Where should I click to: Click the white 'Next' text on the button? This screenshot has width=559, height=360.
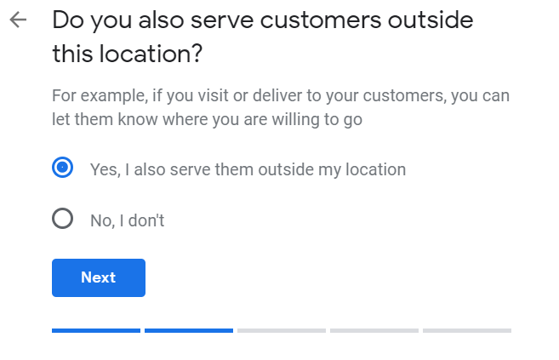[99, 277]
